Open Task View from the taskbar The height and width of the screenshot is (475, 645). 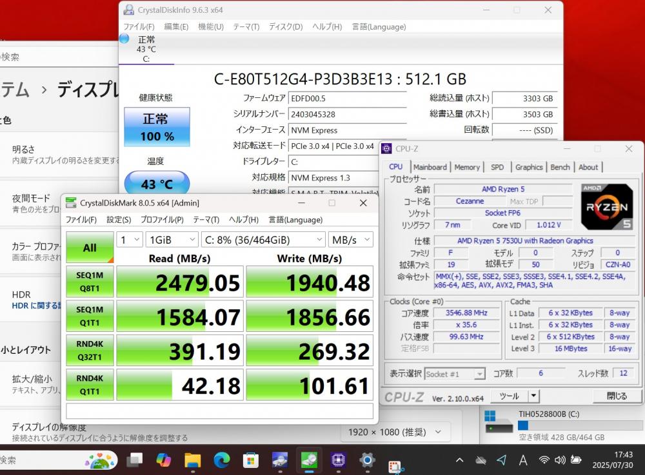tap(135, 460)
